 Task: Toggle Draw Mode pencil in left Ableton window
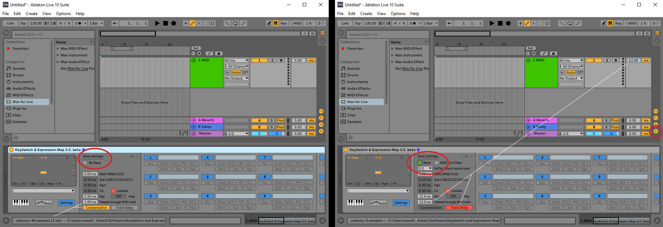(269, 23)
